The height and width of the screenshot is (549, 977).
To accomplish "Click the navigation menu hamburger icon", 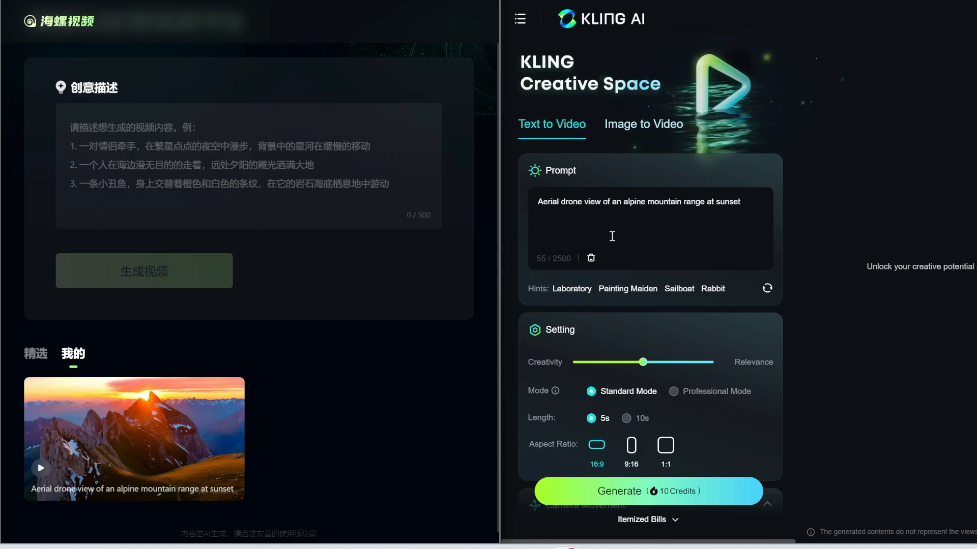I will click(521, 19).
